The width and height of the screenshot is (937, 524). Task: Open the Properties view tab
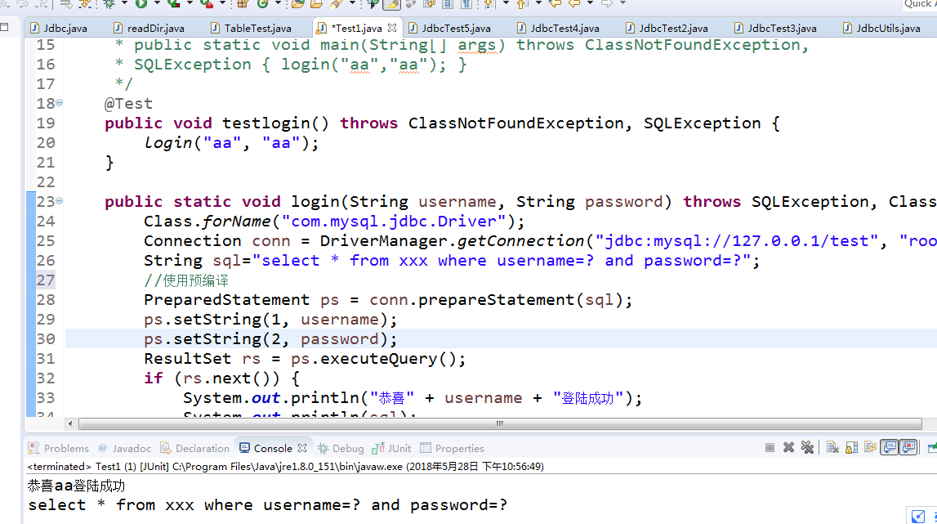tap(453, 448)
